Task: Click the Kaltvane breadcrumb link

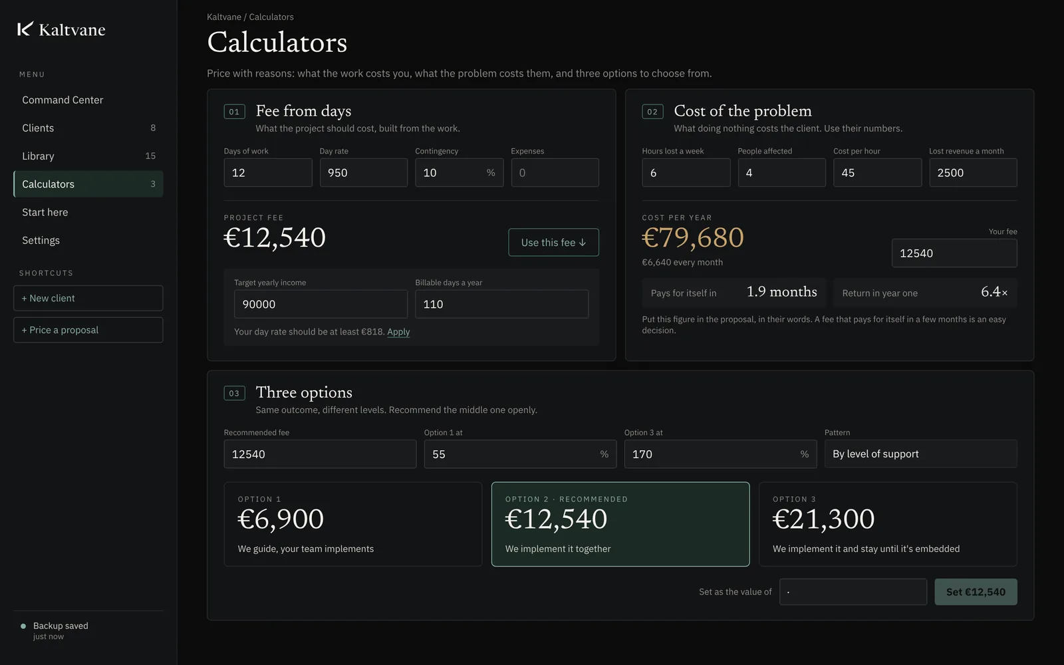Action: 224,17
